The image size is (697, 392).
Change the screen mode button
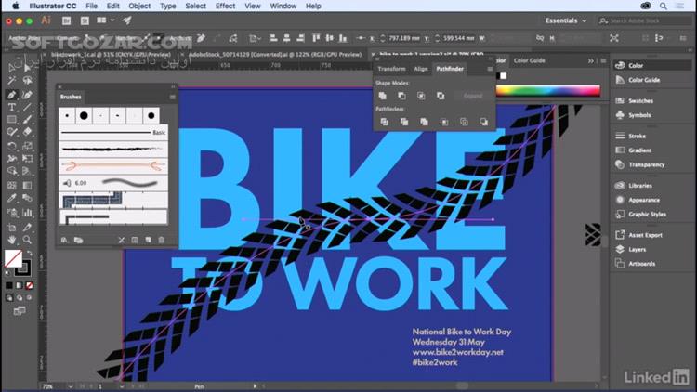point(20,310)
